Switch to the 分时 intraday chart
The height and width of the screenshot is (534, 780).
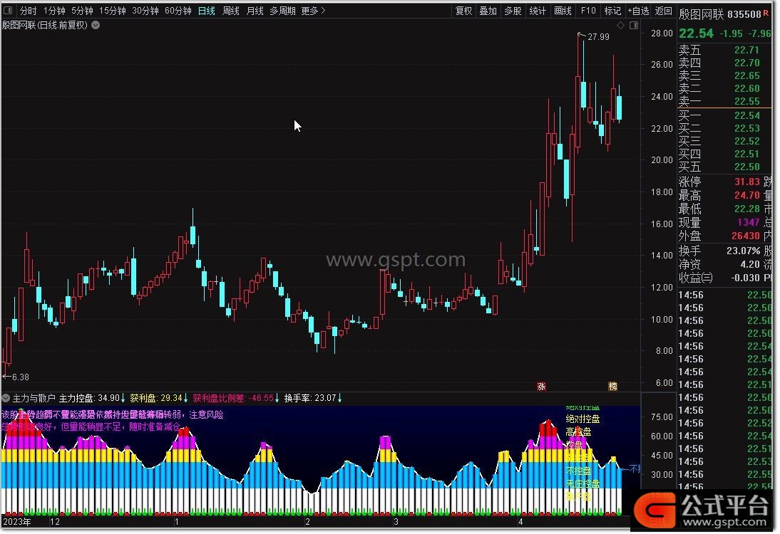click(x=29, y=11)
